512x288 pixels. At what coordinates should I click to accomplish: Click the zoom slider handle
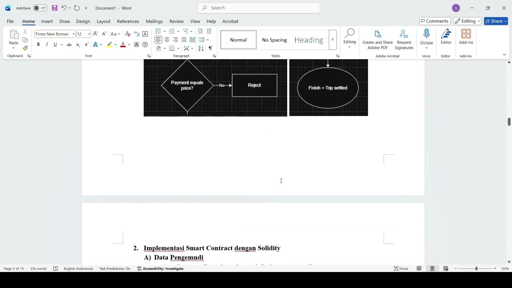[476, 268]
